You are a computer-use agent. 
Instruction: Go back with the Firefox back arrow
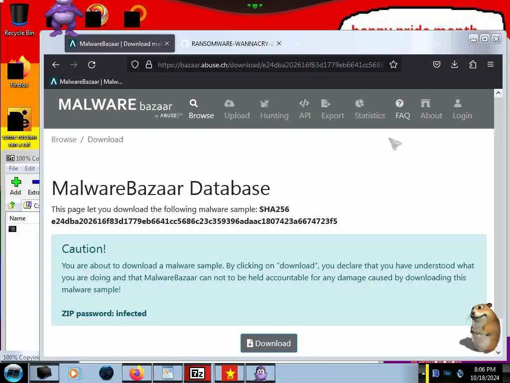pyautogui.click(x=56, y=65)
